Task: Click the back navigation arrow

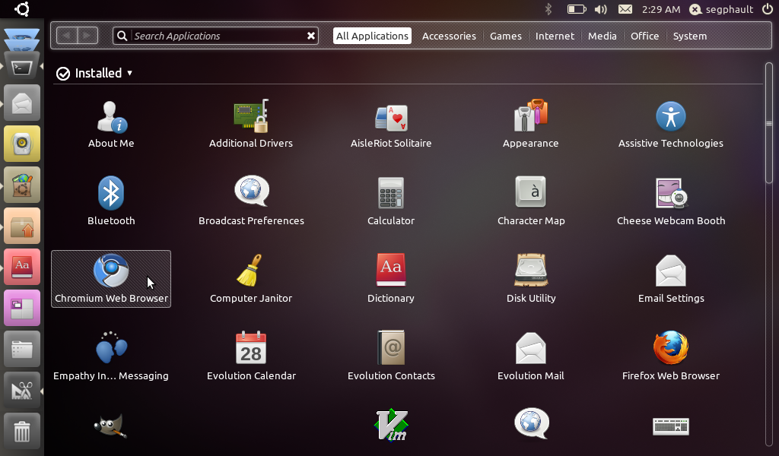Action: coord(67,36)
